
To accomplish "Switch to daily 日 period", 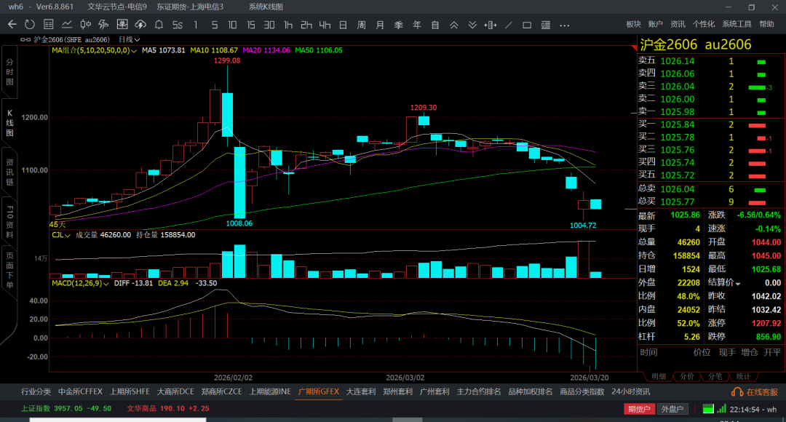I will tap(343, 25).
